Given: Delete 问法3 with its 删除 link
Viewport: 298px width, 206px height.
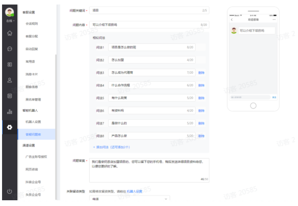Looking at the screenshot, I should [201, 73].
